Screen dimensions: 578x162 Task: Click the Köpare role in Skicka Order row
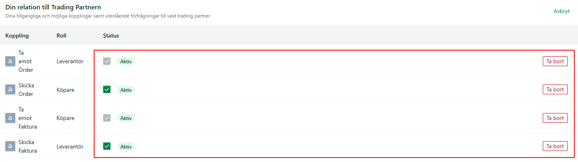pos(65,90)
